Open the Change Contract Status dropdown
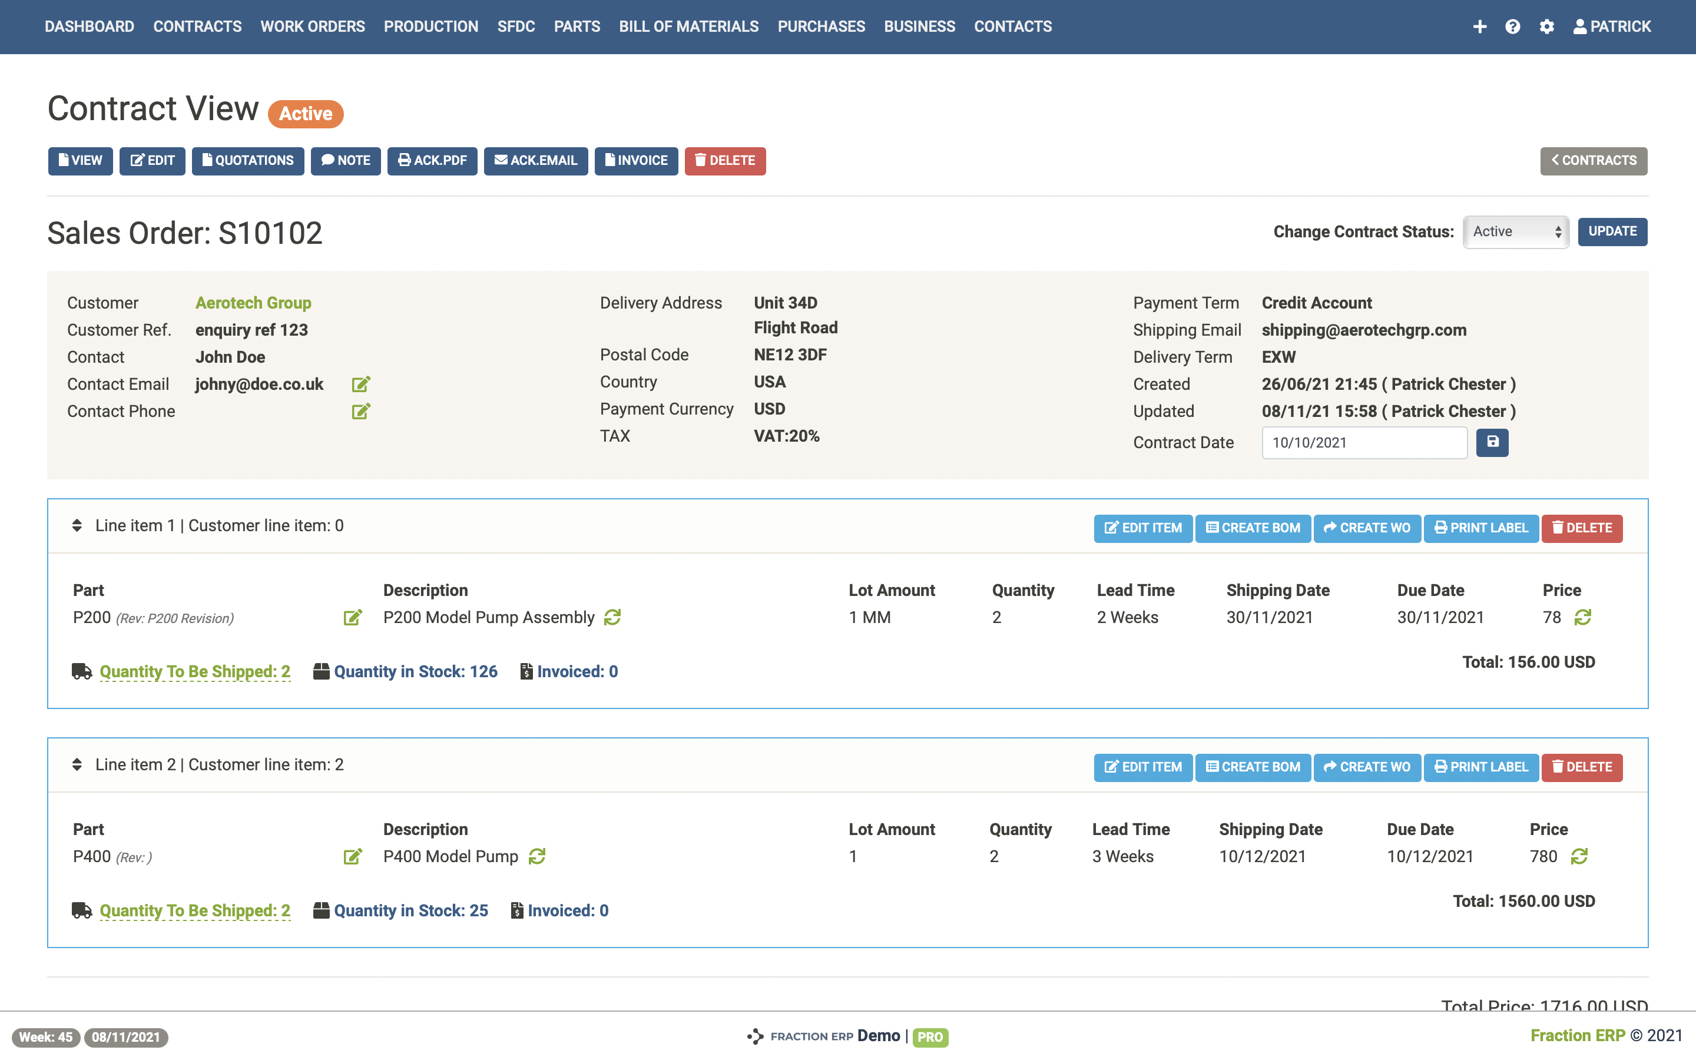This screenshot has width=1696, height=1060. (1516, 231)
